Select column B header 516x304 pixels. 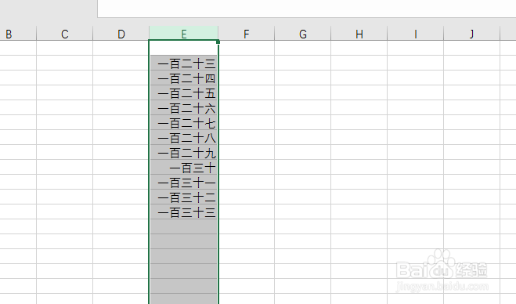coord(18,34)
